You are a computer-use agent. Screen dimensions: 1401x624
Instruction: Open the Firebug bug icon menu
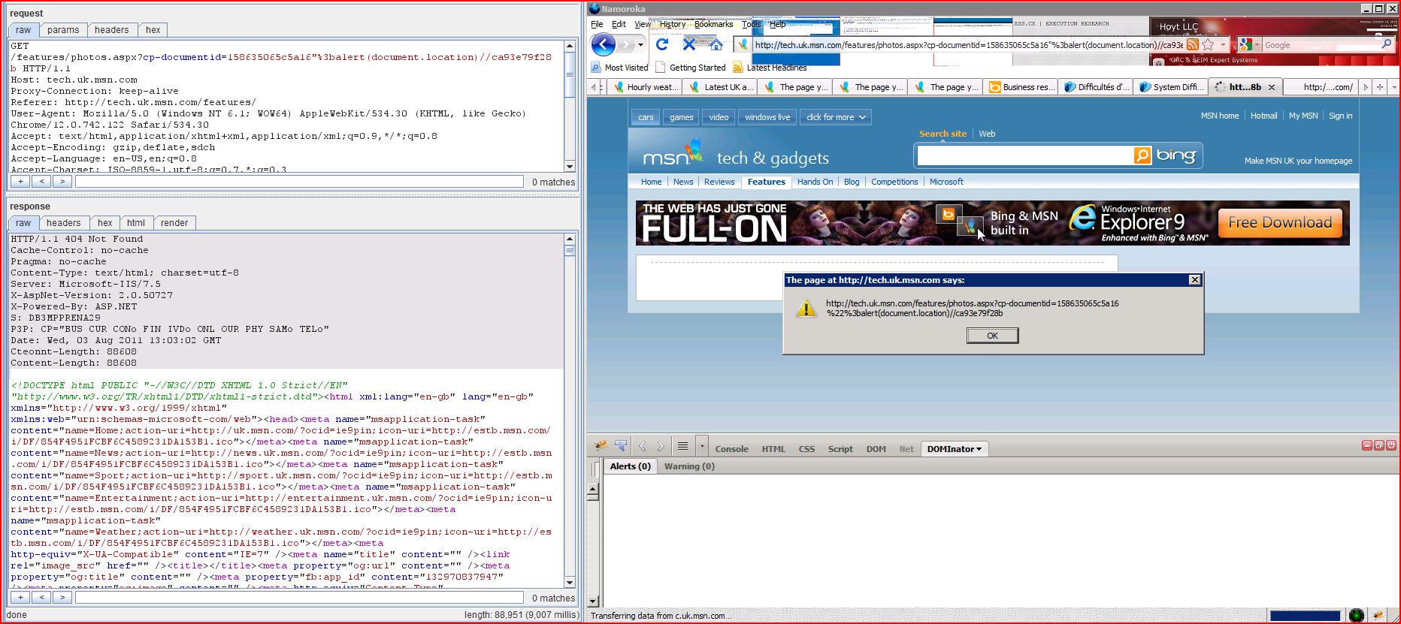coord(601,446)
